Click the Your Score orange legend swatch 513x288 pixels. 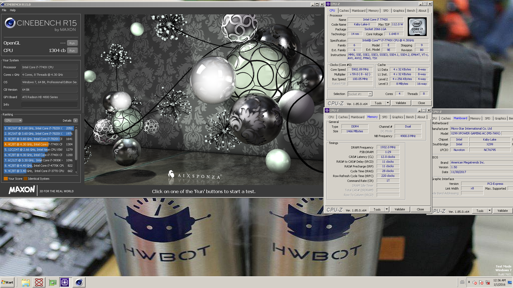(x=6, y=179)
